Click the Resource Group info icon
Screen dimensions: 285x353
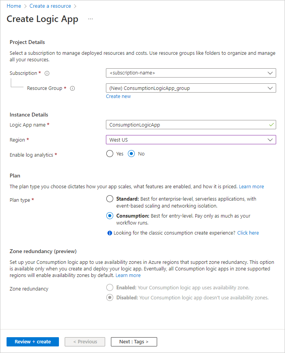[x=72, y=88]
